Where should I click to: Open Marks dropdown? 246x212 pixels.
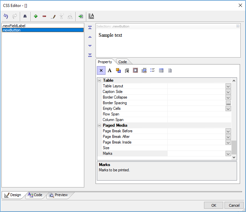pyautogui.click(x=228, y=153)
